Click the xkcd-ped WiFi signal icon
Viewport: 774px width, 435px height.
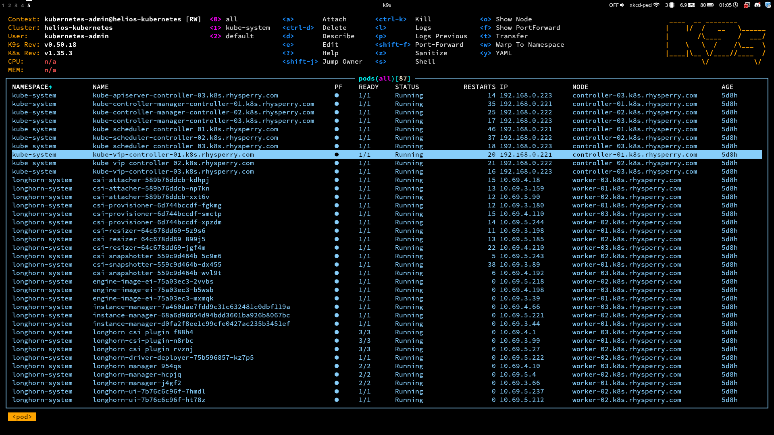656,5
